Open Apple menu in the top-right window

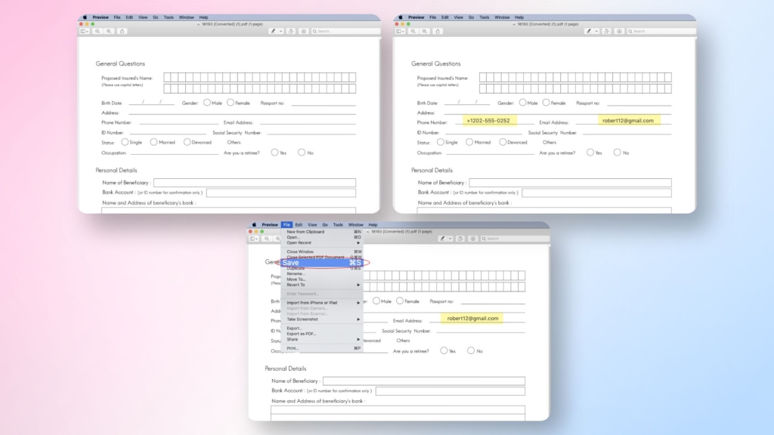pyautogui.click(x=401, y=17)
